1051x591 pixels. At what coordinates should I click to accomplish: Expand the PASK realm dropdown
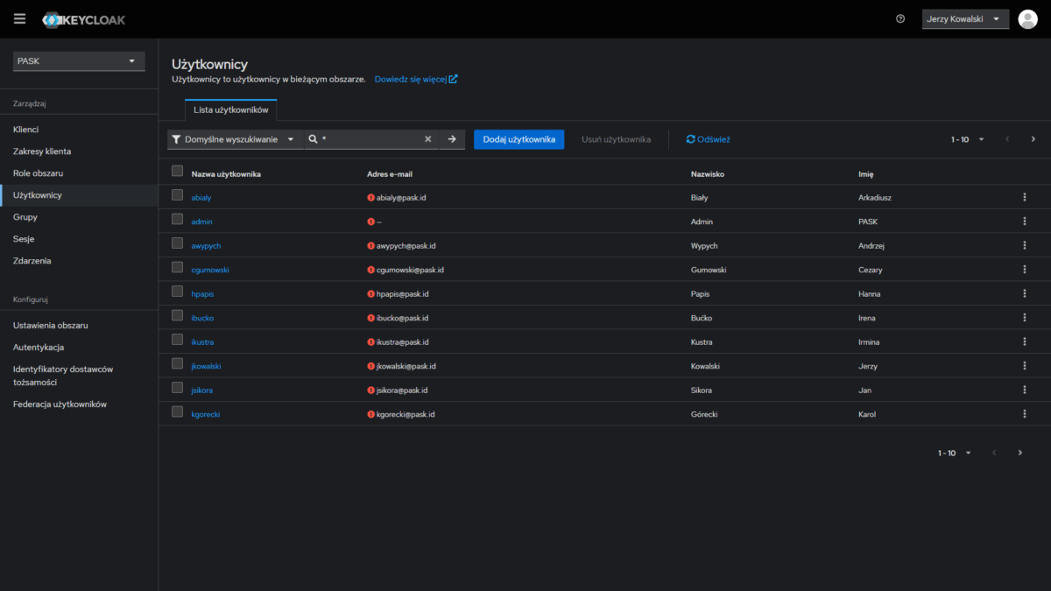pyautogui.click(x=79, y=61)
